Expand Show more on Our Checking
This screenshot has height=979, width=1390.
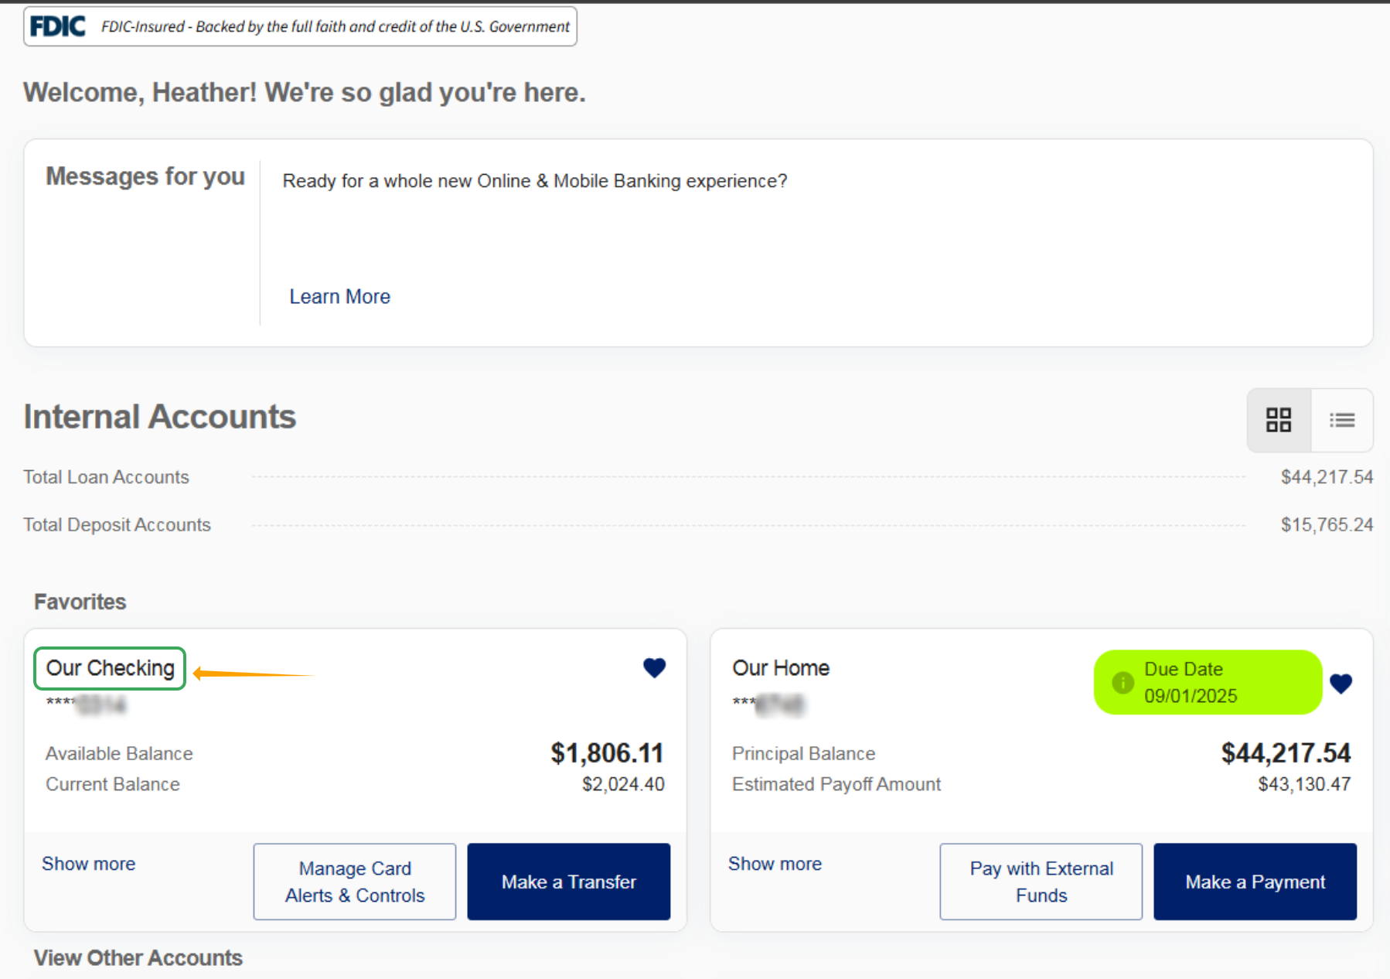[89, 864]
